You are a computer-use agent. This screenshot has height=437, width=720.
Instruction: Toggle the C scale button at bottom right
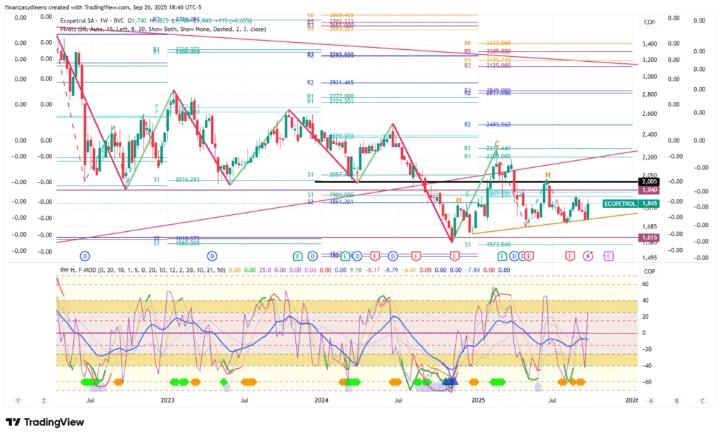tap(702, 400)
